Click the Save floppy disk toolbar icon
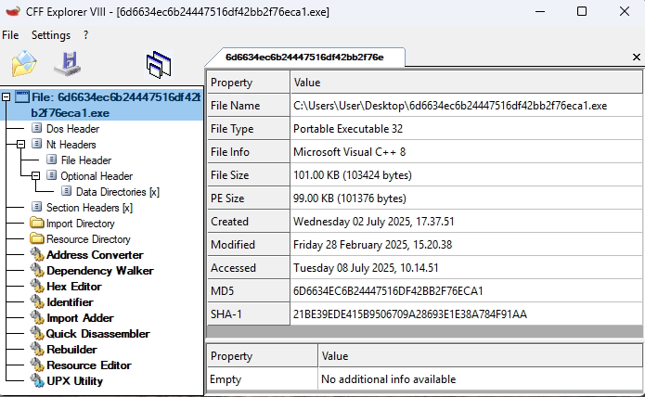The height and width of the screenshot is (397, 645). tap(68, 64)
